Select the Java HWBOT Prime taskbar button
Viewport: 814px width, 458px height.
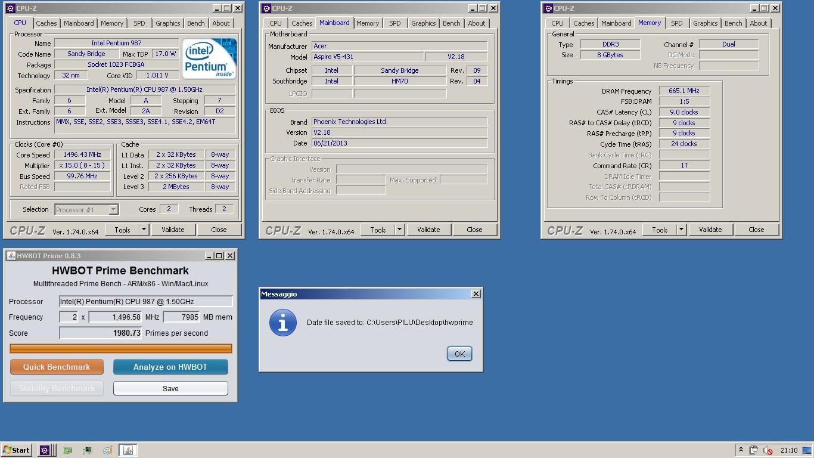click(128, 450)
